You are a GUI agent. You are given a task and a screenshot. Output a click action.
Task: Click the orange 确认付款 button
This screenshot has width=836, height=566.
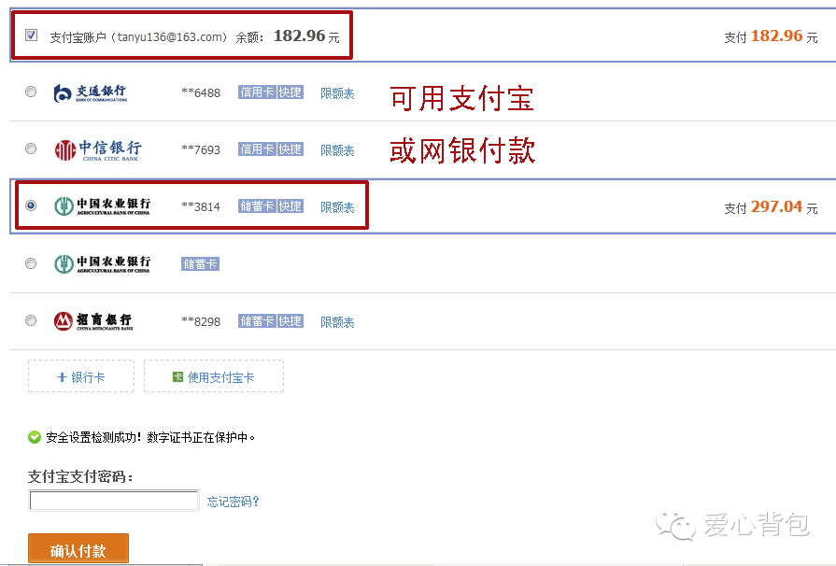78,548
